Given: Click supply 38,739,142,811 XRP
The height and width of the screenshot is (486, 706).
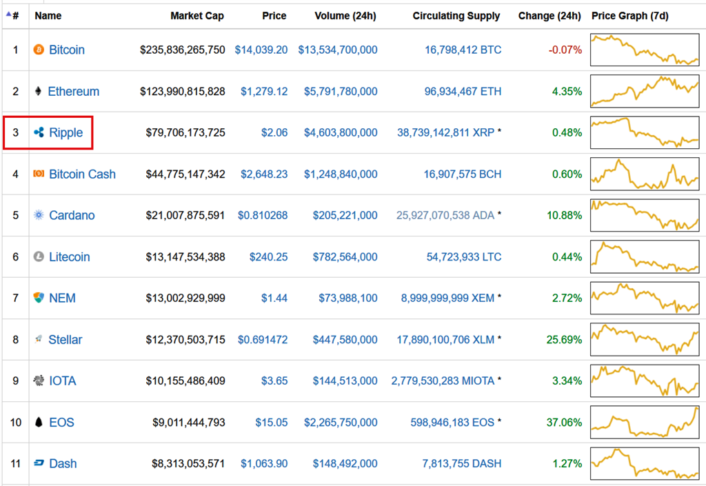Looking at the screenshot, I should coord(446,133).
